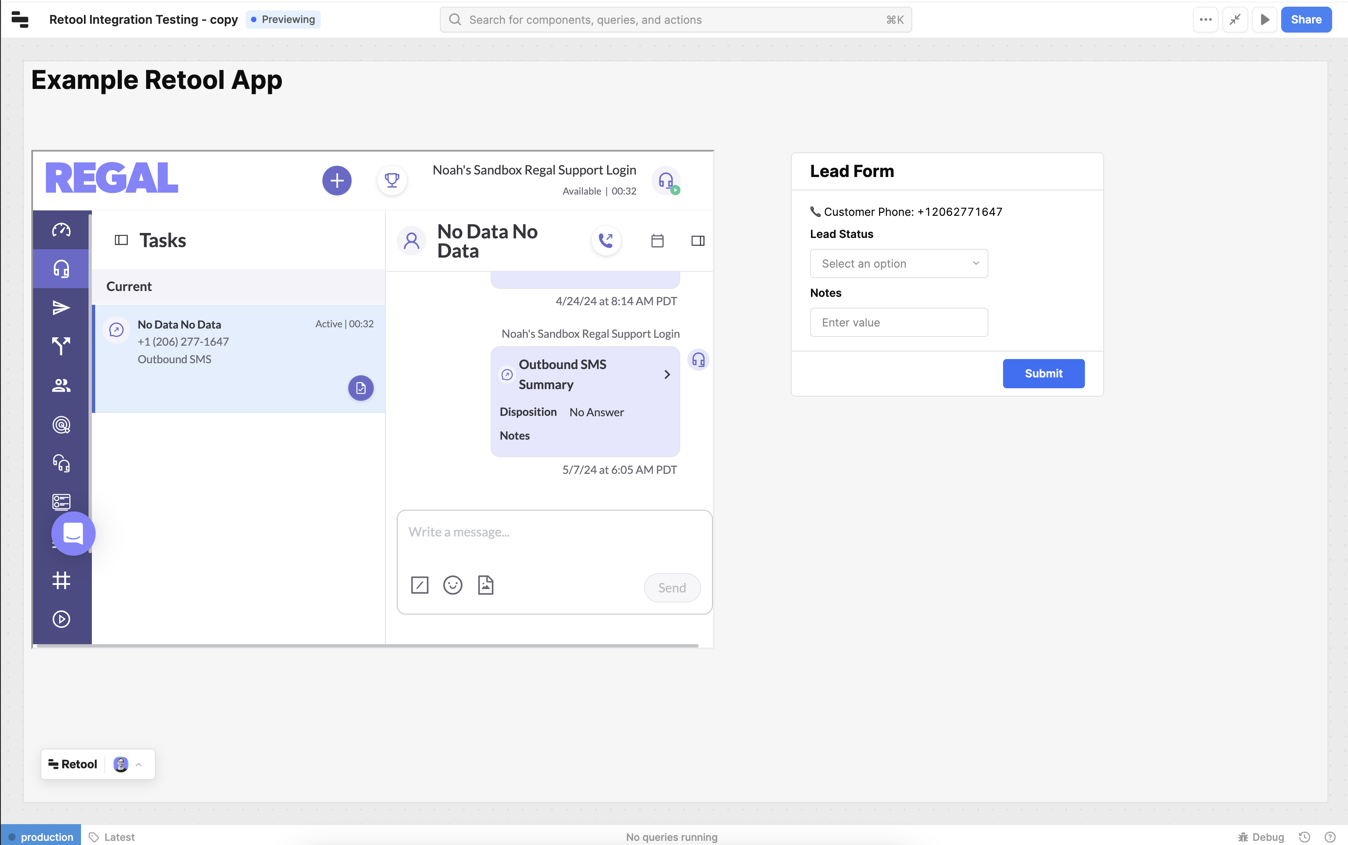Click the collapse editor arrows icon
Image resolution: width=1348 pixels, height=845 pixels.
(1234, 20)
